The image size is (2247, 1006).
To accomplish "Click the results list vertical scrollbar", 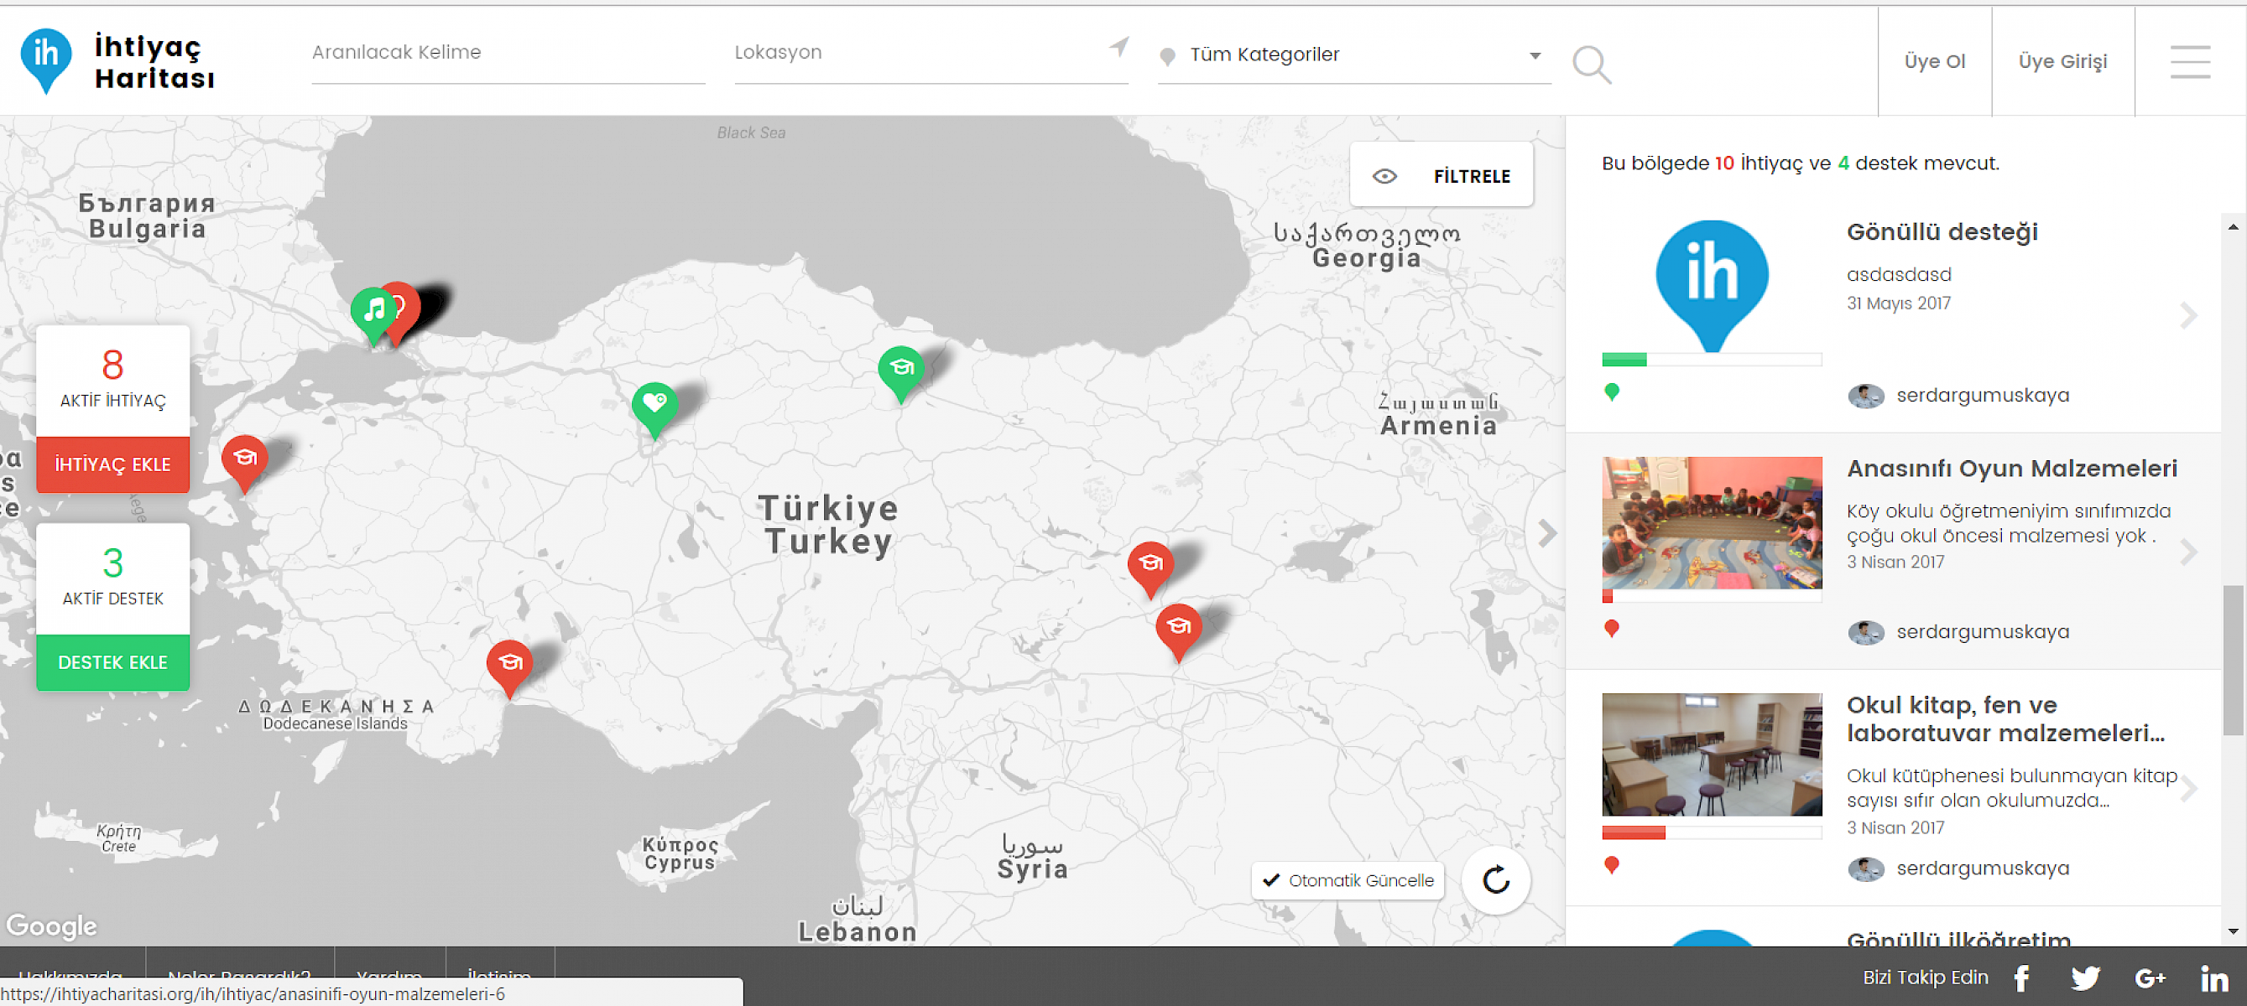I will [x=2232, y=660].
